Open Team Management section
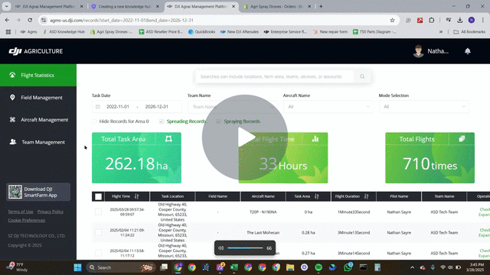 coord(38,142)
